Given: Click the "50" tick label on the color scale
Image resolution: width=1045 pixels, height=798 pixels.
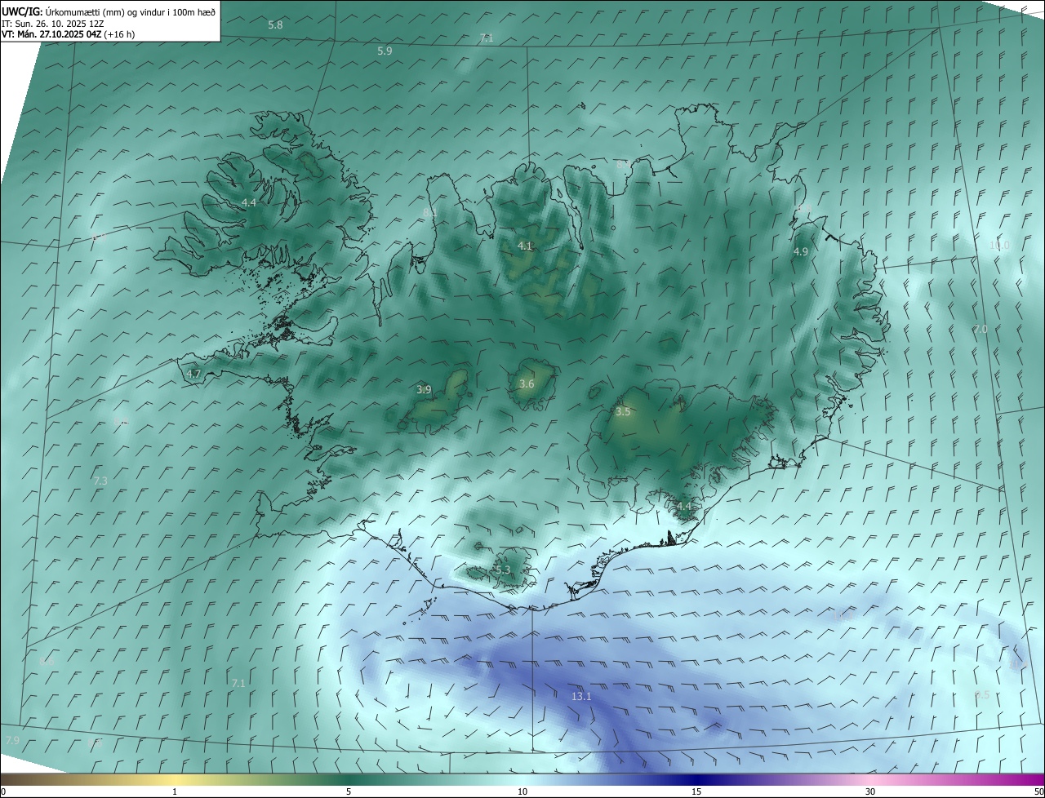Looking at the screenshot, I should point(1038,792).
